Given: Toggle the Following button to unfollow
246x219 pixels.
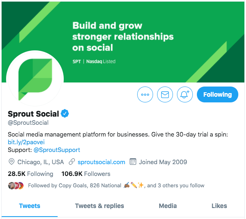Looking at the screenshot, I should click(218, 95).
